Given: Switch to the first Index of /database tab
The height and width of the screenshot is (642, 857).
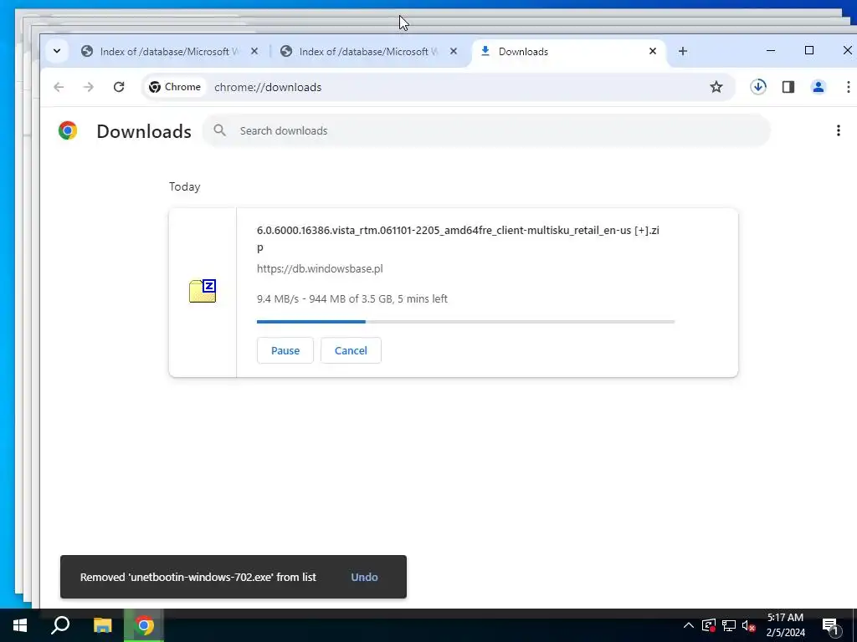Looking at the screenshot, I should point(168,51).
